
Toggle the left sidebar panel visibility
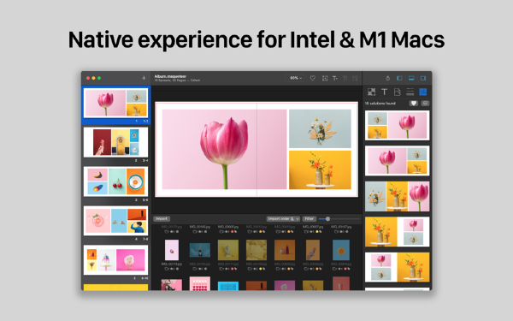coord(399,78)
